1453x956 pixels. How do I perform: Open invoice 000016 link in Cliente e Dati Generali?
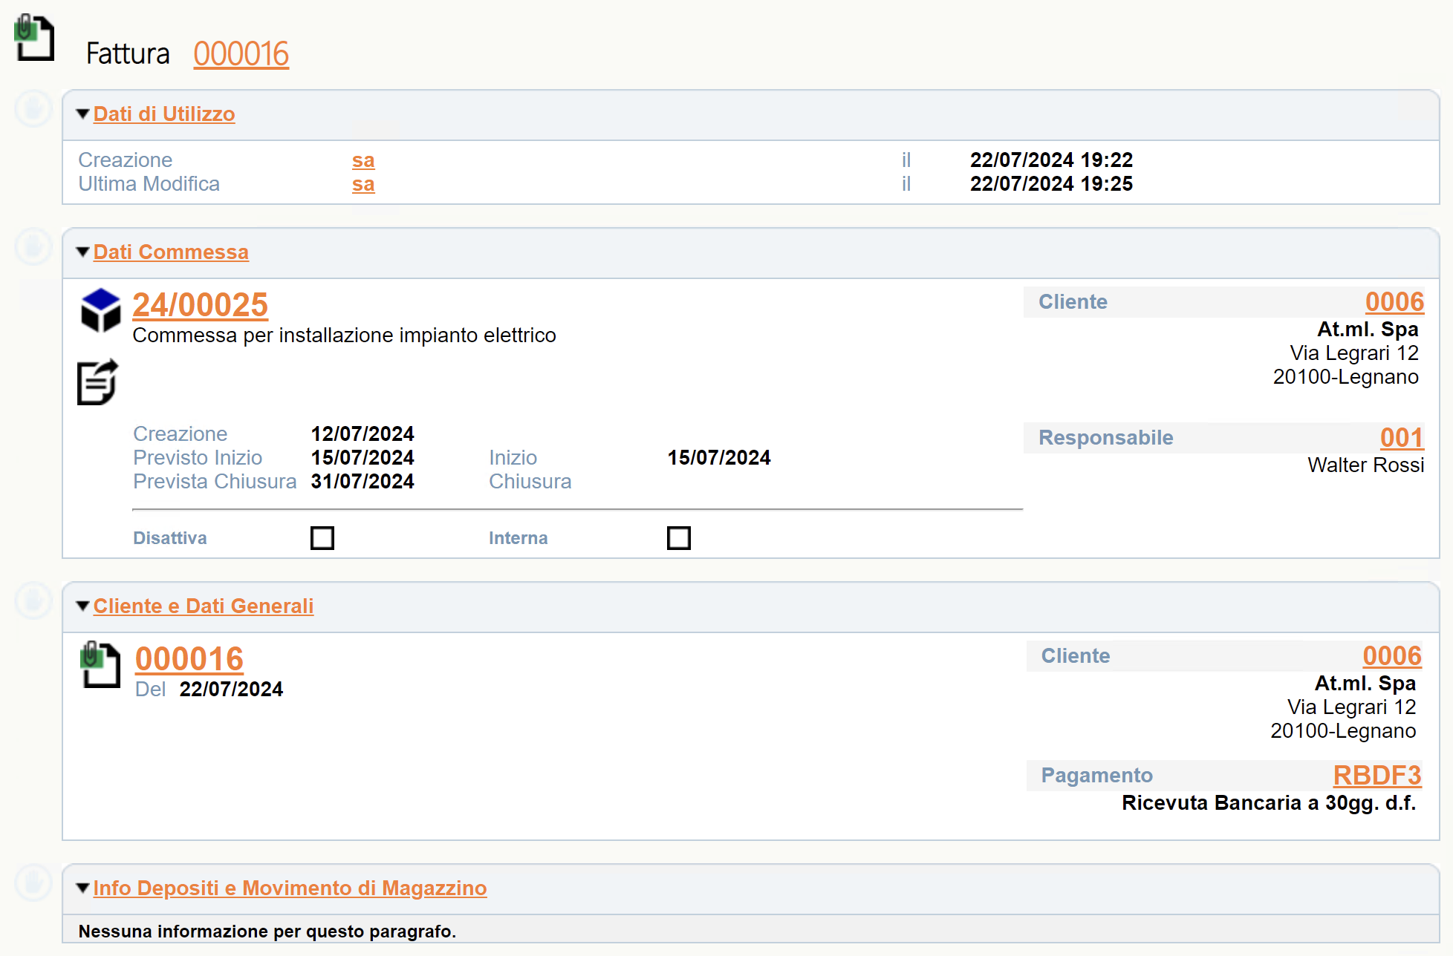point(189,659)
